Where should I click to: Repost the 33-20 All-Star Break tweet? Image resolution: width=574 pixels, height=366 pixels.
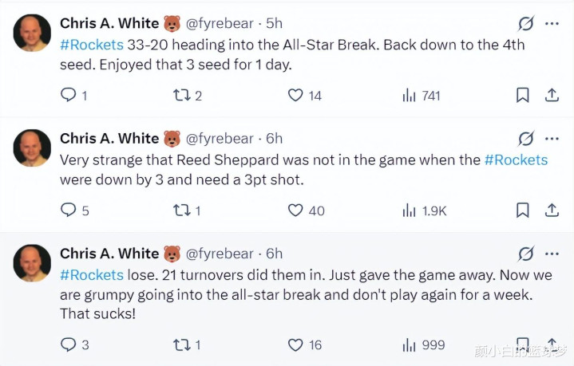pyautogui.click(x=182, y=96)
